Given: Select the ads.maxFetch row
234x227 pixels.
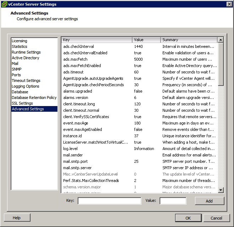Looking at the screenshot, I should pyautogui.click(x=140, y=59).
